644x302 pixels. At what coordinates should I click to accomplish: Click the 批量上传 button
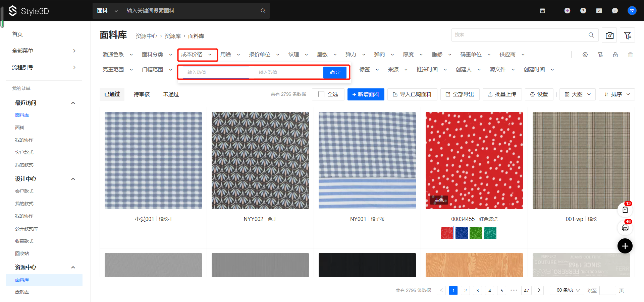(x=502, y=94)
